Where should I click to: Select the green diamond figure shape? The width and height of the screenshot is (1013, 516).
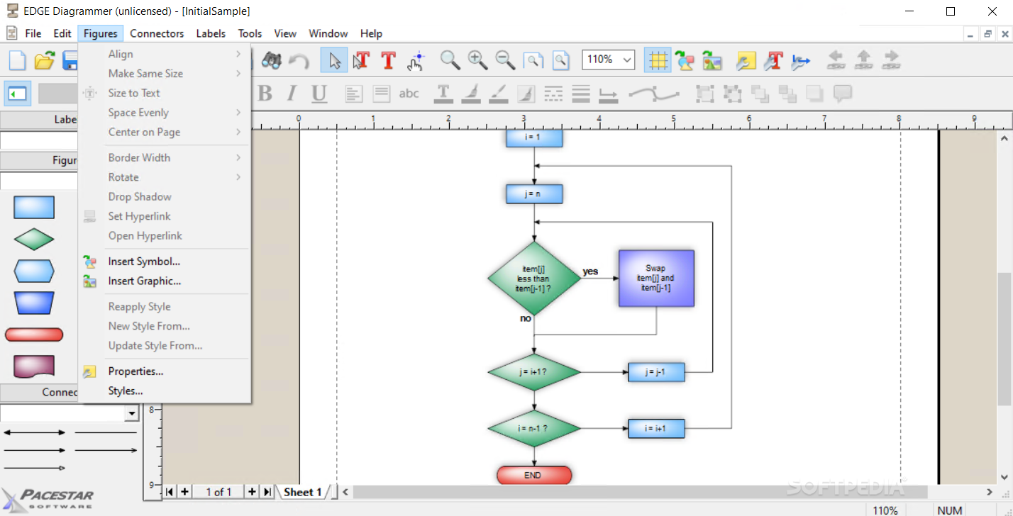click(34, 240)
